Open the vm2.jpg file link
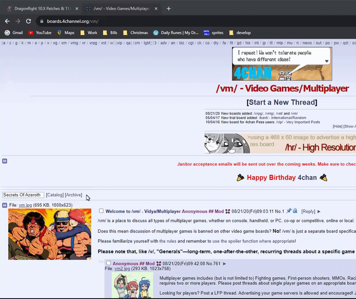 click(122, 269)
